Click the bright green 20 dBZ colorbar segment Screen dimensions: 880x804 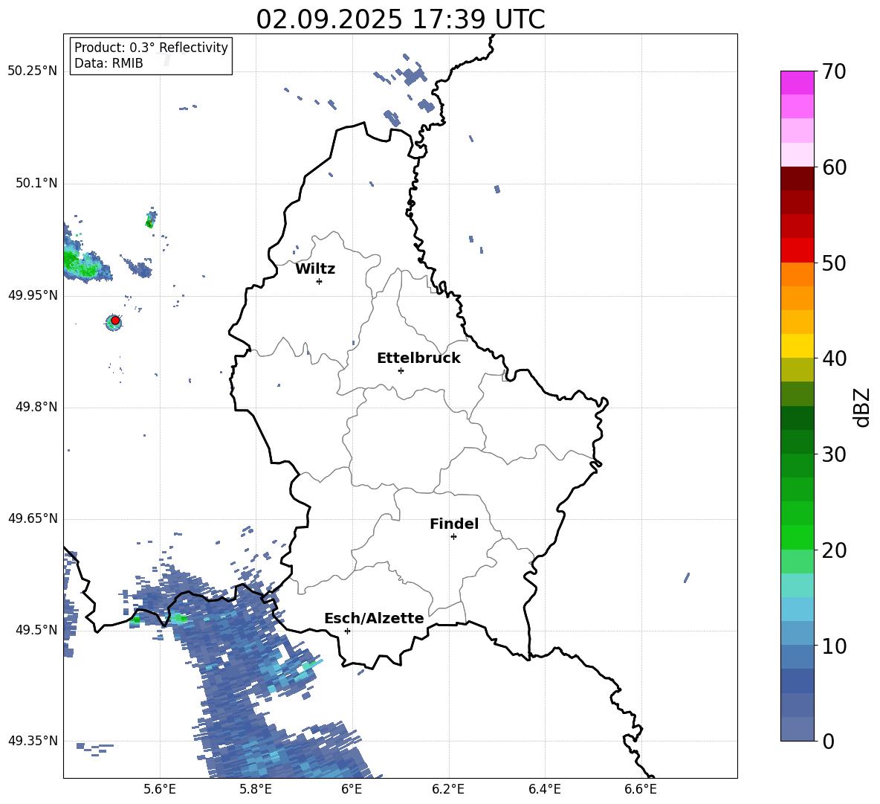[797, 537]
